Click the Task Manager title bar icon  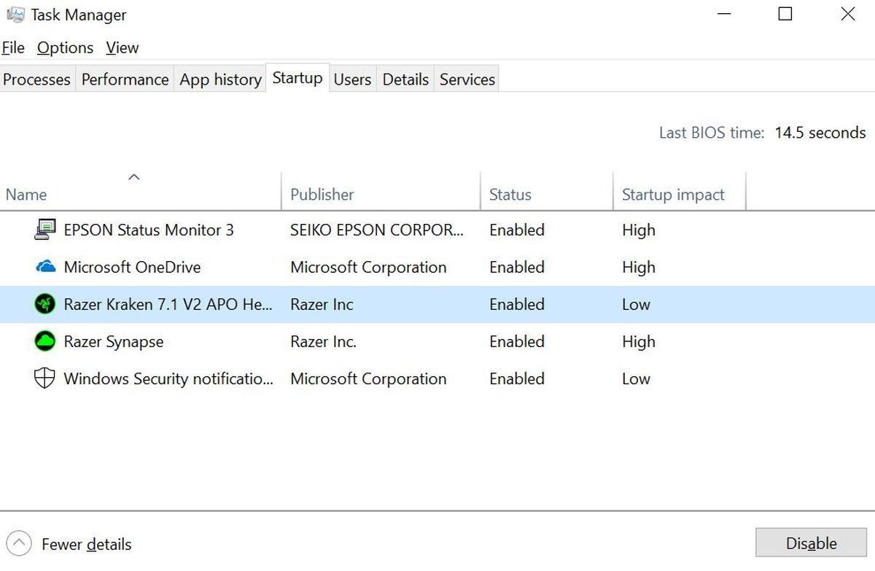15,15
